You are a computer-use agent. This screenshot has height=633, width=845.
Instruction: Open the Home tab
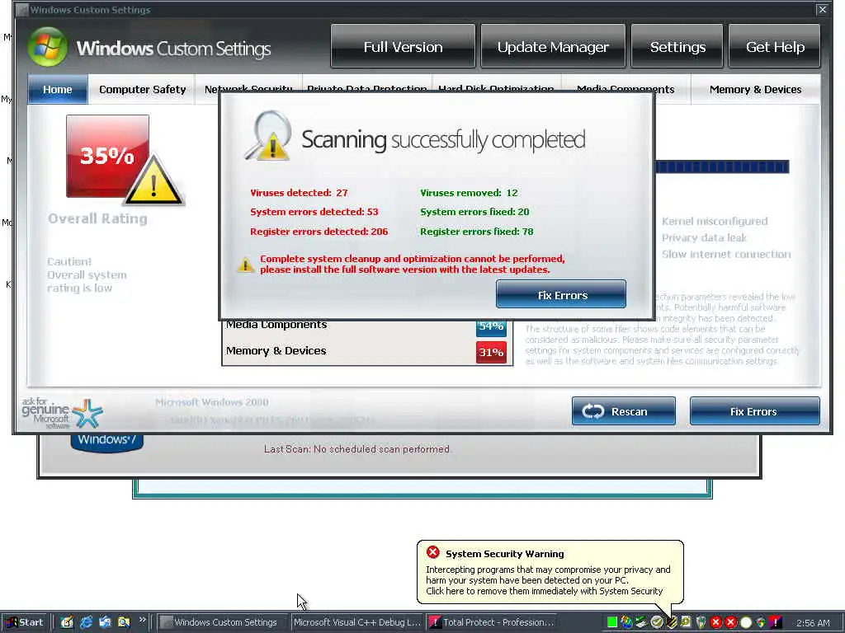coord(58,89)
